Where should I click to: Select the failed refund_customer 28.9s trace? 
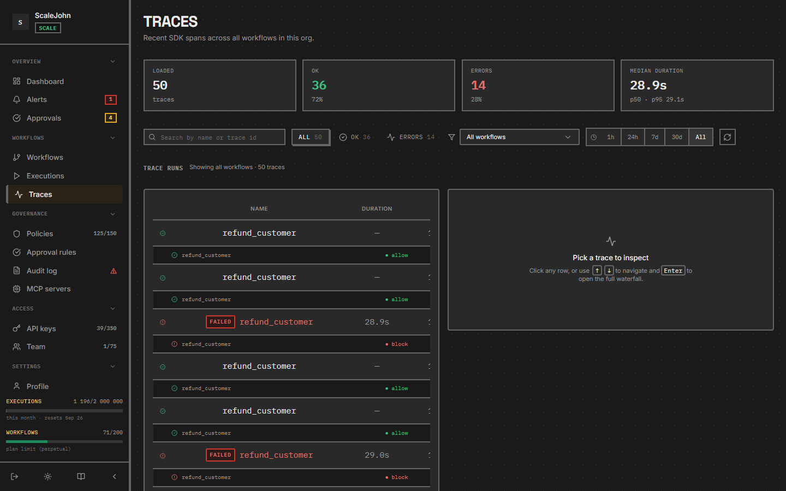click(x=291, y=322)
